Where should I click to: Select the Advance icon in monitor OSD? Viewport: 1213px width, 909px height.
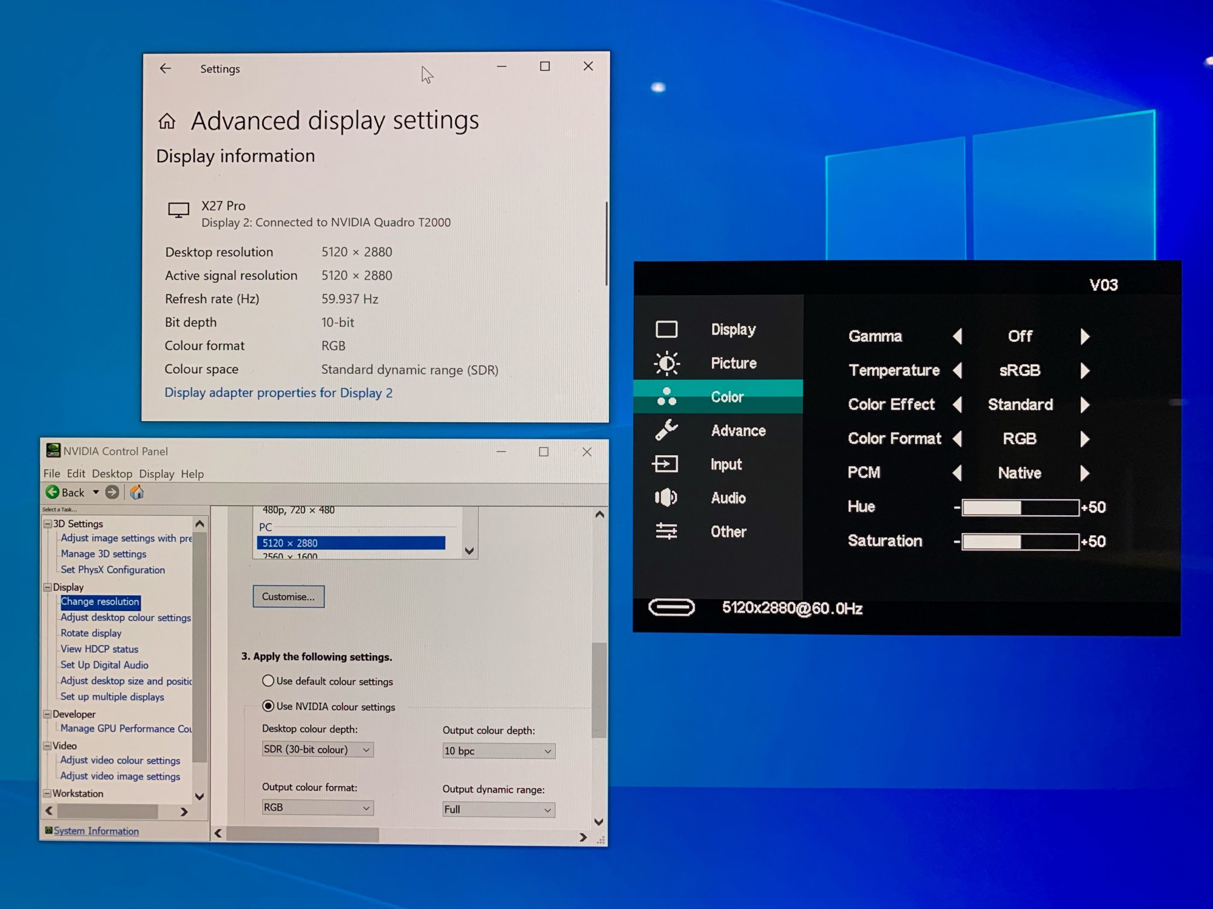666,431
